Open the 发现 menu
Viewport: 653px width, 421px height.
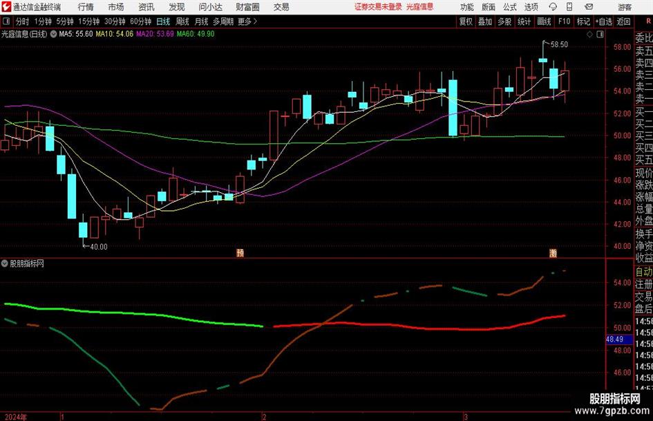click(x=177, y=7)
